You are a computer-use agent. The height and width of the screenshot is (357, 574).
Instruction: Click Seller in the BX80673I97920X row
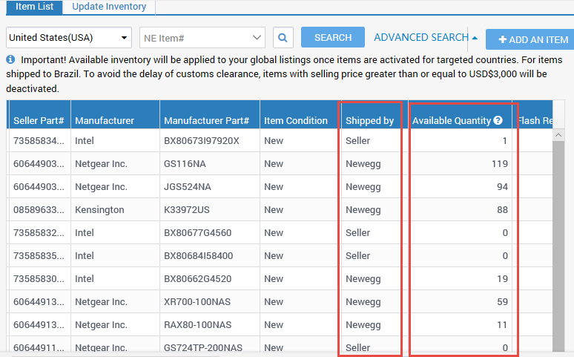[357, 141]
